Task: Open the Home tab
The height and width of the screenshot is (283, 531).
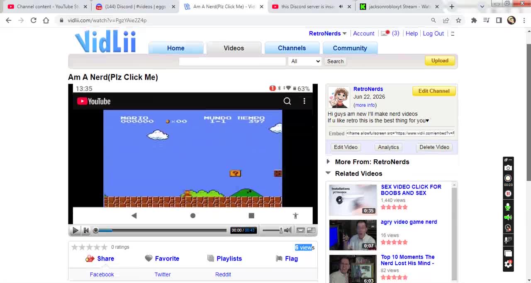Action: coord(176,48)
